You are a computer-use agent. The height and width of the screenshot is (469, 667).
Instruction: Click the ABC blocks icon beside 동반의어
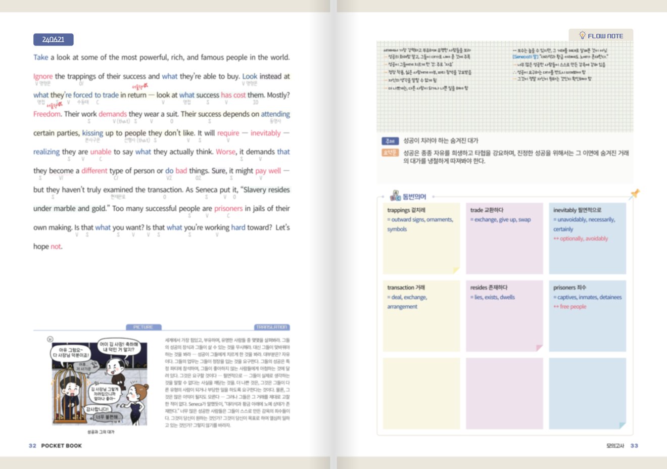(x=395, y=196)
